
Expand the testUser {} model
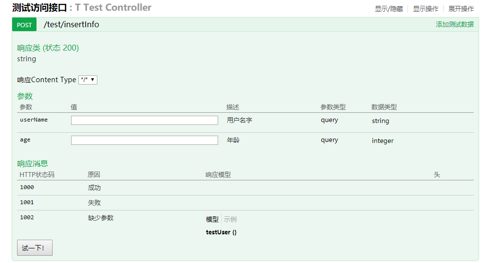click(221, 232)
